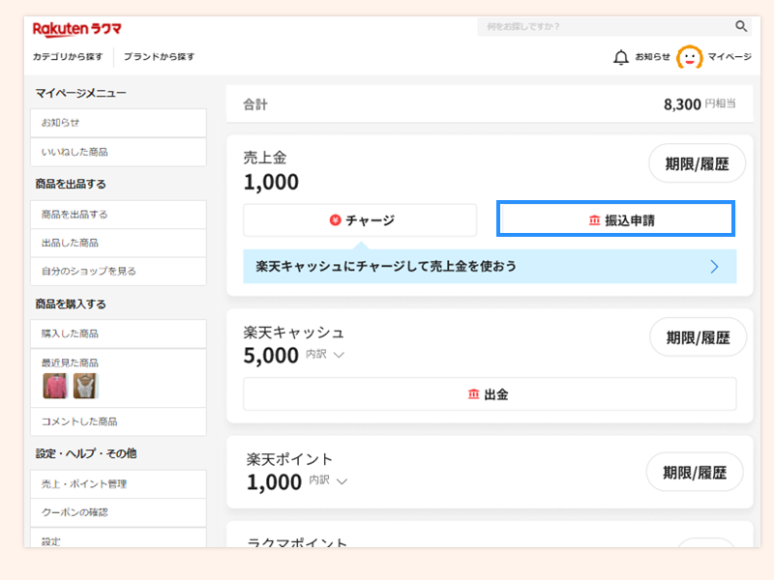Open 売上・ポイント管理 in the sidebar
This screenshot has width=774, height=580.
(x=118, y=484)
